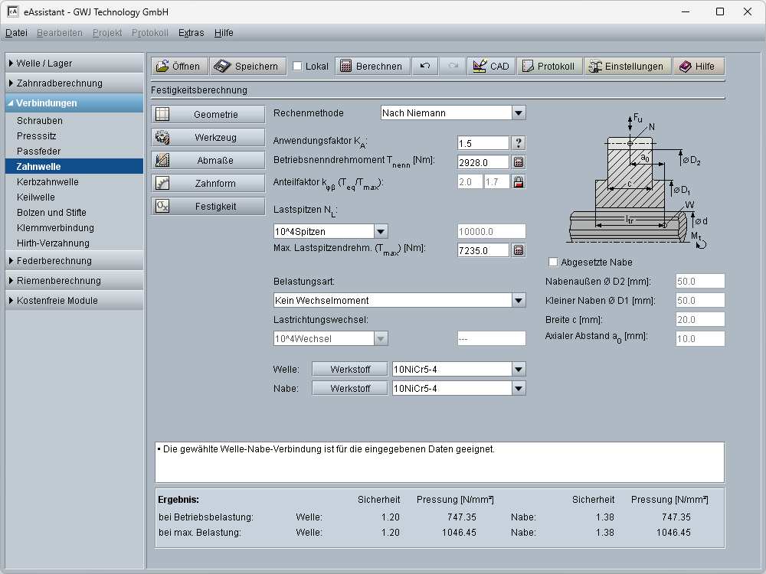Image resolution: width=766 pixels, height=574 pixels.
Task: Enable the Lokal checkbox
Action: point(297,67)
